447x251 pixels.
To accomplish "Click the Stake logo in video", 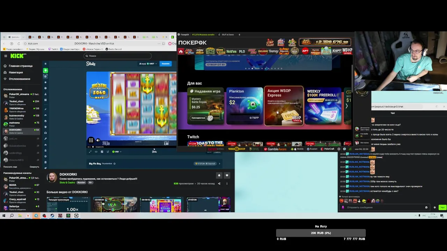I will [x=91, y=64].
